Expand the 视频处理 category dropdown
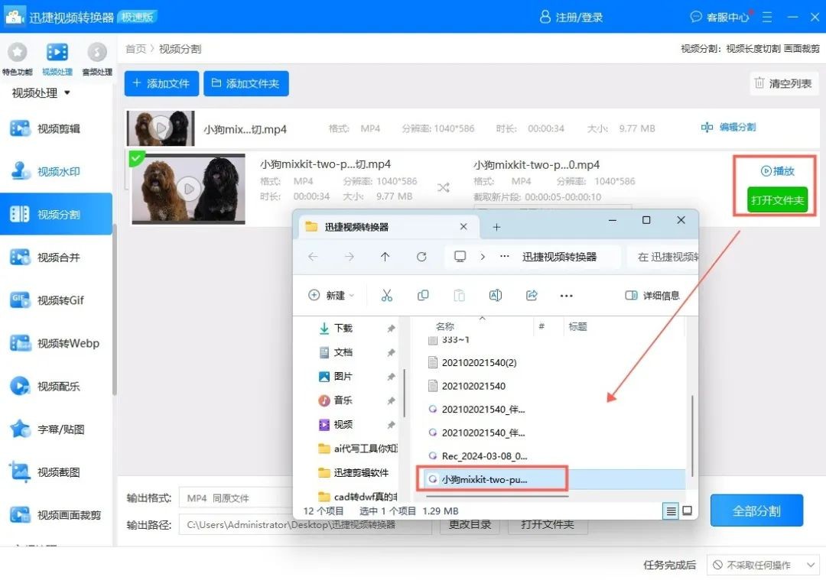826x580 pixels. [41, 93]
